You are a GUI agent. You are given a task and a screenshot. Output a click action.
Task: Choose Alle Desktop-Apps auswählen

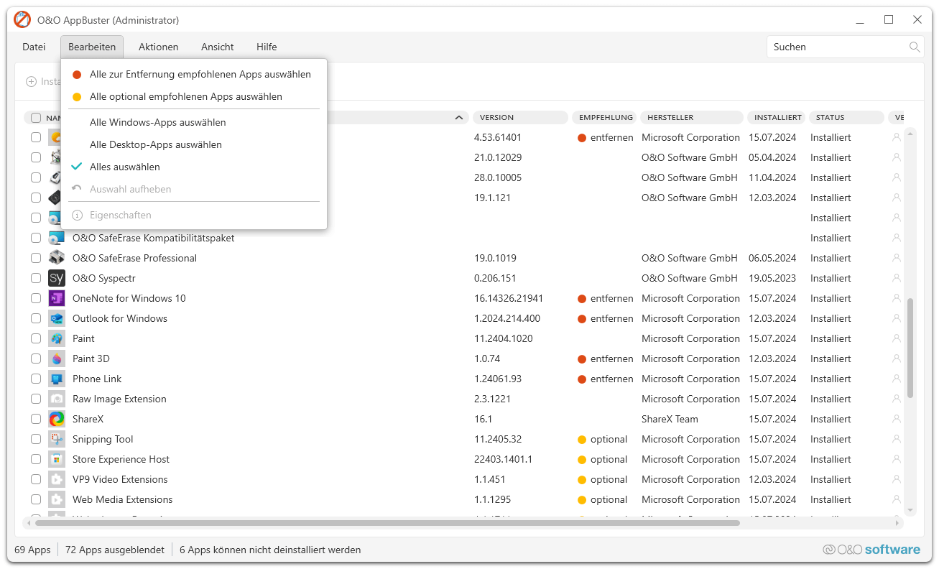point(194,144)
